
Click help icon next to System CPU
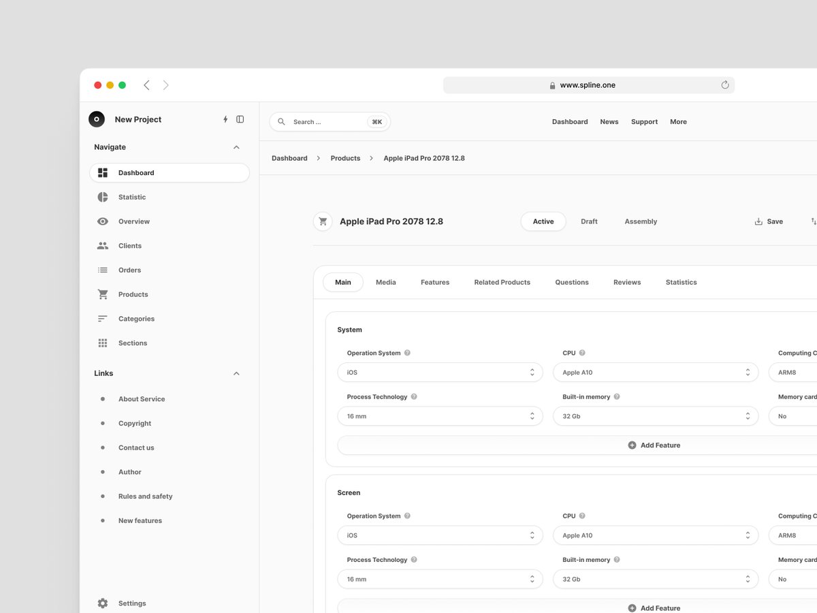click(582, 353)
